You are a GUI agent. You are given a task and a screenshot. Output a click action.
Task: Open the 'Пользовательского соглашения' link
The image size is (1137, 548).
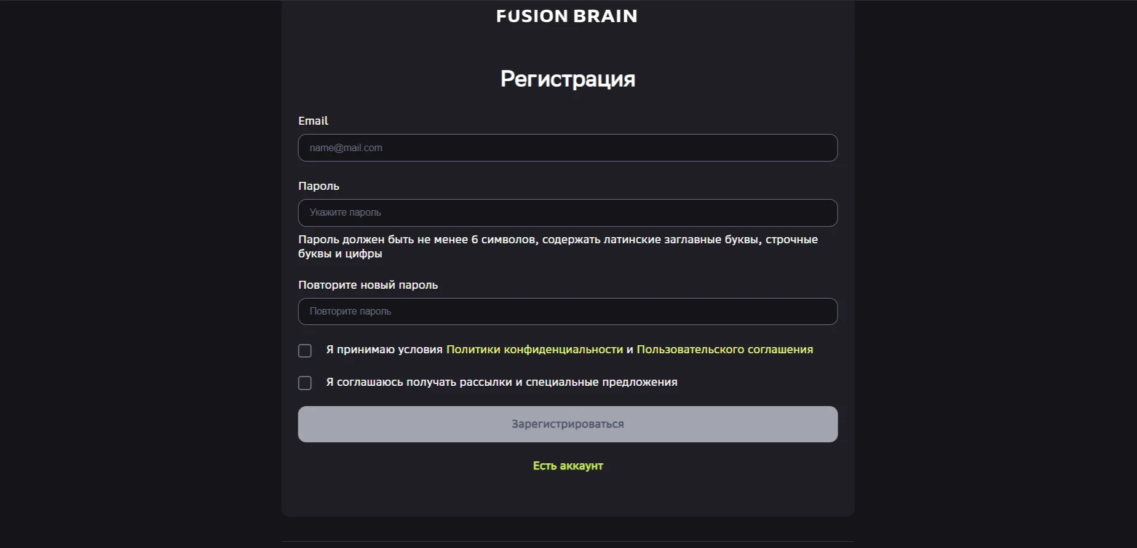click(724, 350)
